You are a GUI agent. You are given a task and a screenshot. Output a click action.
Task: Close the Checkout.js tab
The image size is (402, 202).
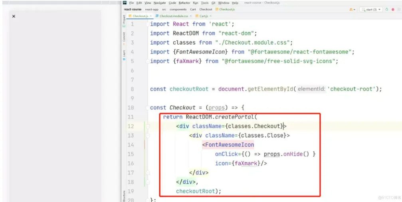tap(151, 16)
